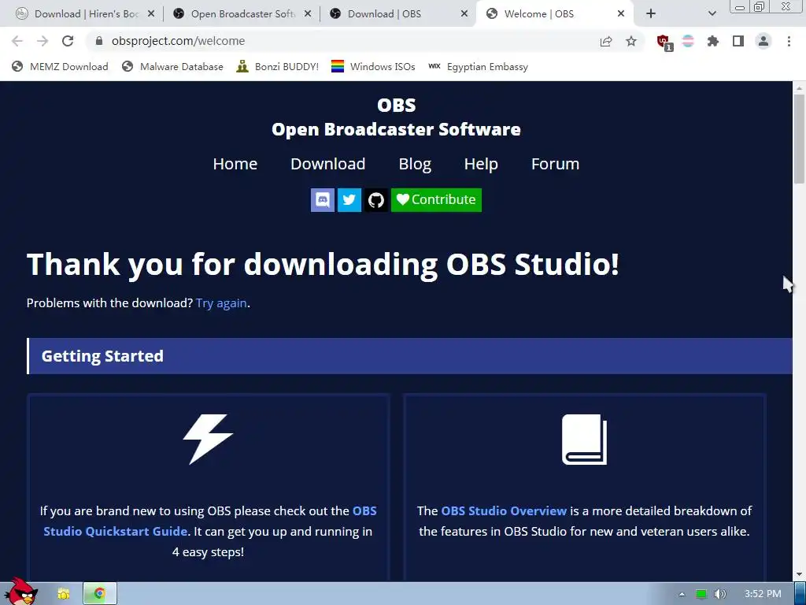Reload the OBS welcome page
Viewport: 806px width, 605px height.
(x=68, y=41)
